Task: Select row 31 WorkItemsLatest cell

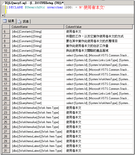Action: (x=37, y=151)
